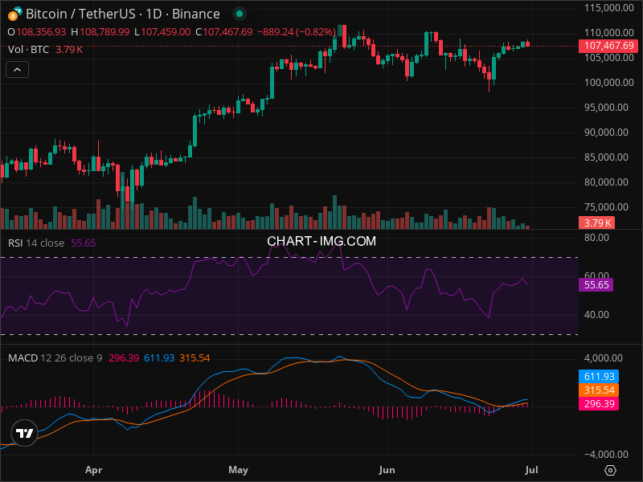Click the MACD legend value 611.93 in blue
This screenshot has height=482, width=643.
159,357
